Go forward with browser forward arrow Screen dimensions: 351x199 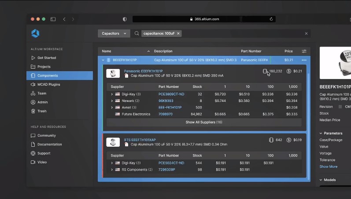click(x=73, y=19)
